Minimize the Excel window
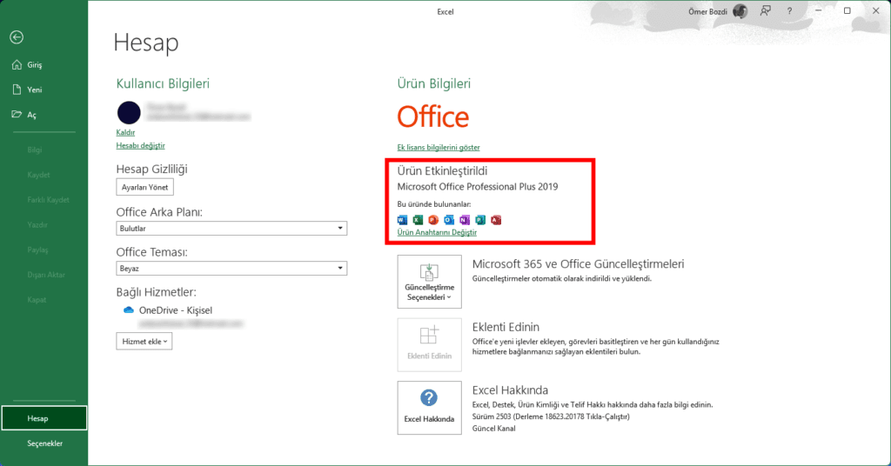The height and width of the screenshot is (466, 891). [x=818, y=10]
